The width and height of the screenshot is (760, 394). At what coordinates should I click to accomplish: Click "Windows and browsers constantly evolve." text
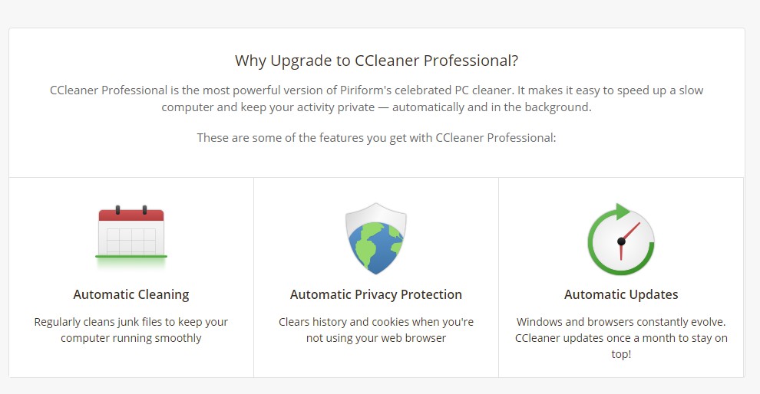point(621,322)
